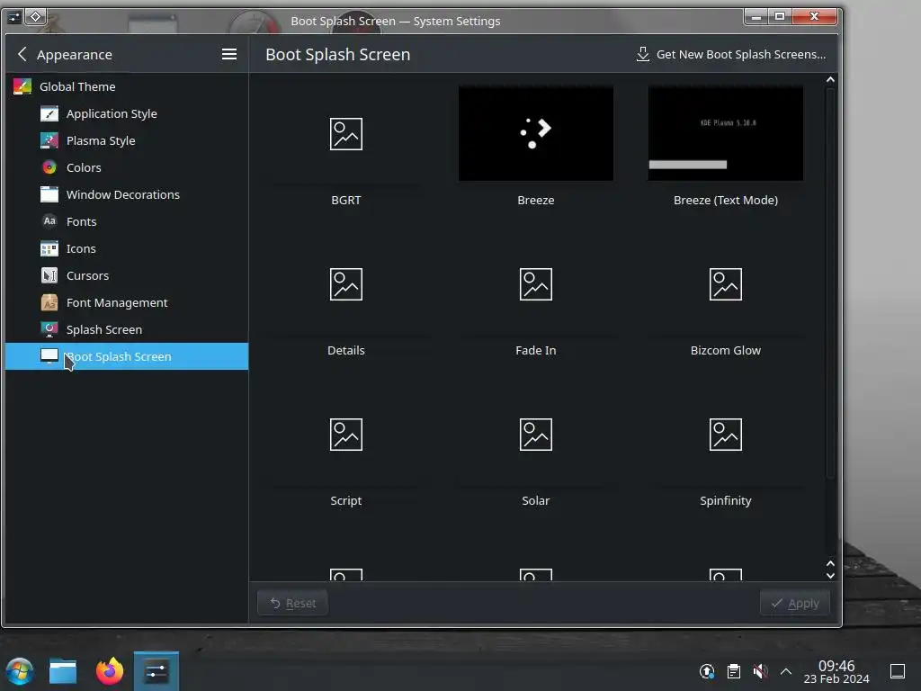Select the Colors wheel icon
The width and height of the screenshot is (921, 691).
pos(49,167)
